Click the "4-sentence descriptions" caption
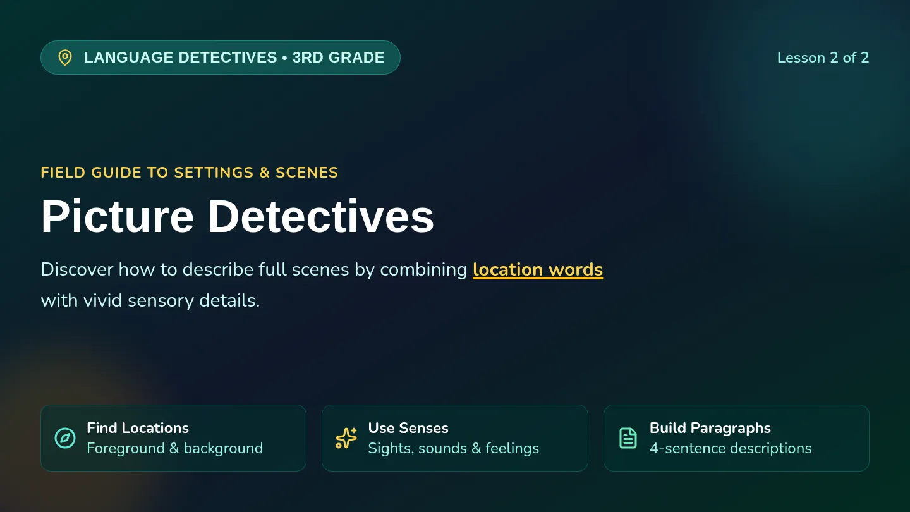Viewport: 910px width, 512px height. 731,448
